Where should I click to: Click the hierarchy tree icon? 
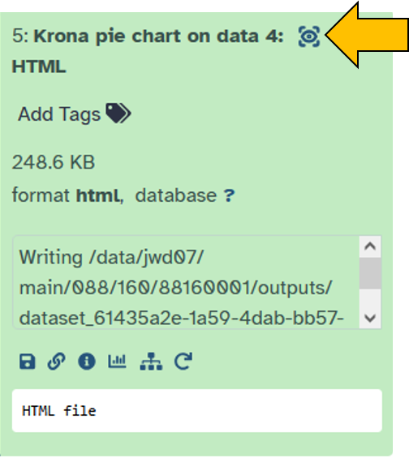[151, 361]
